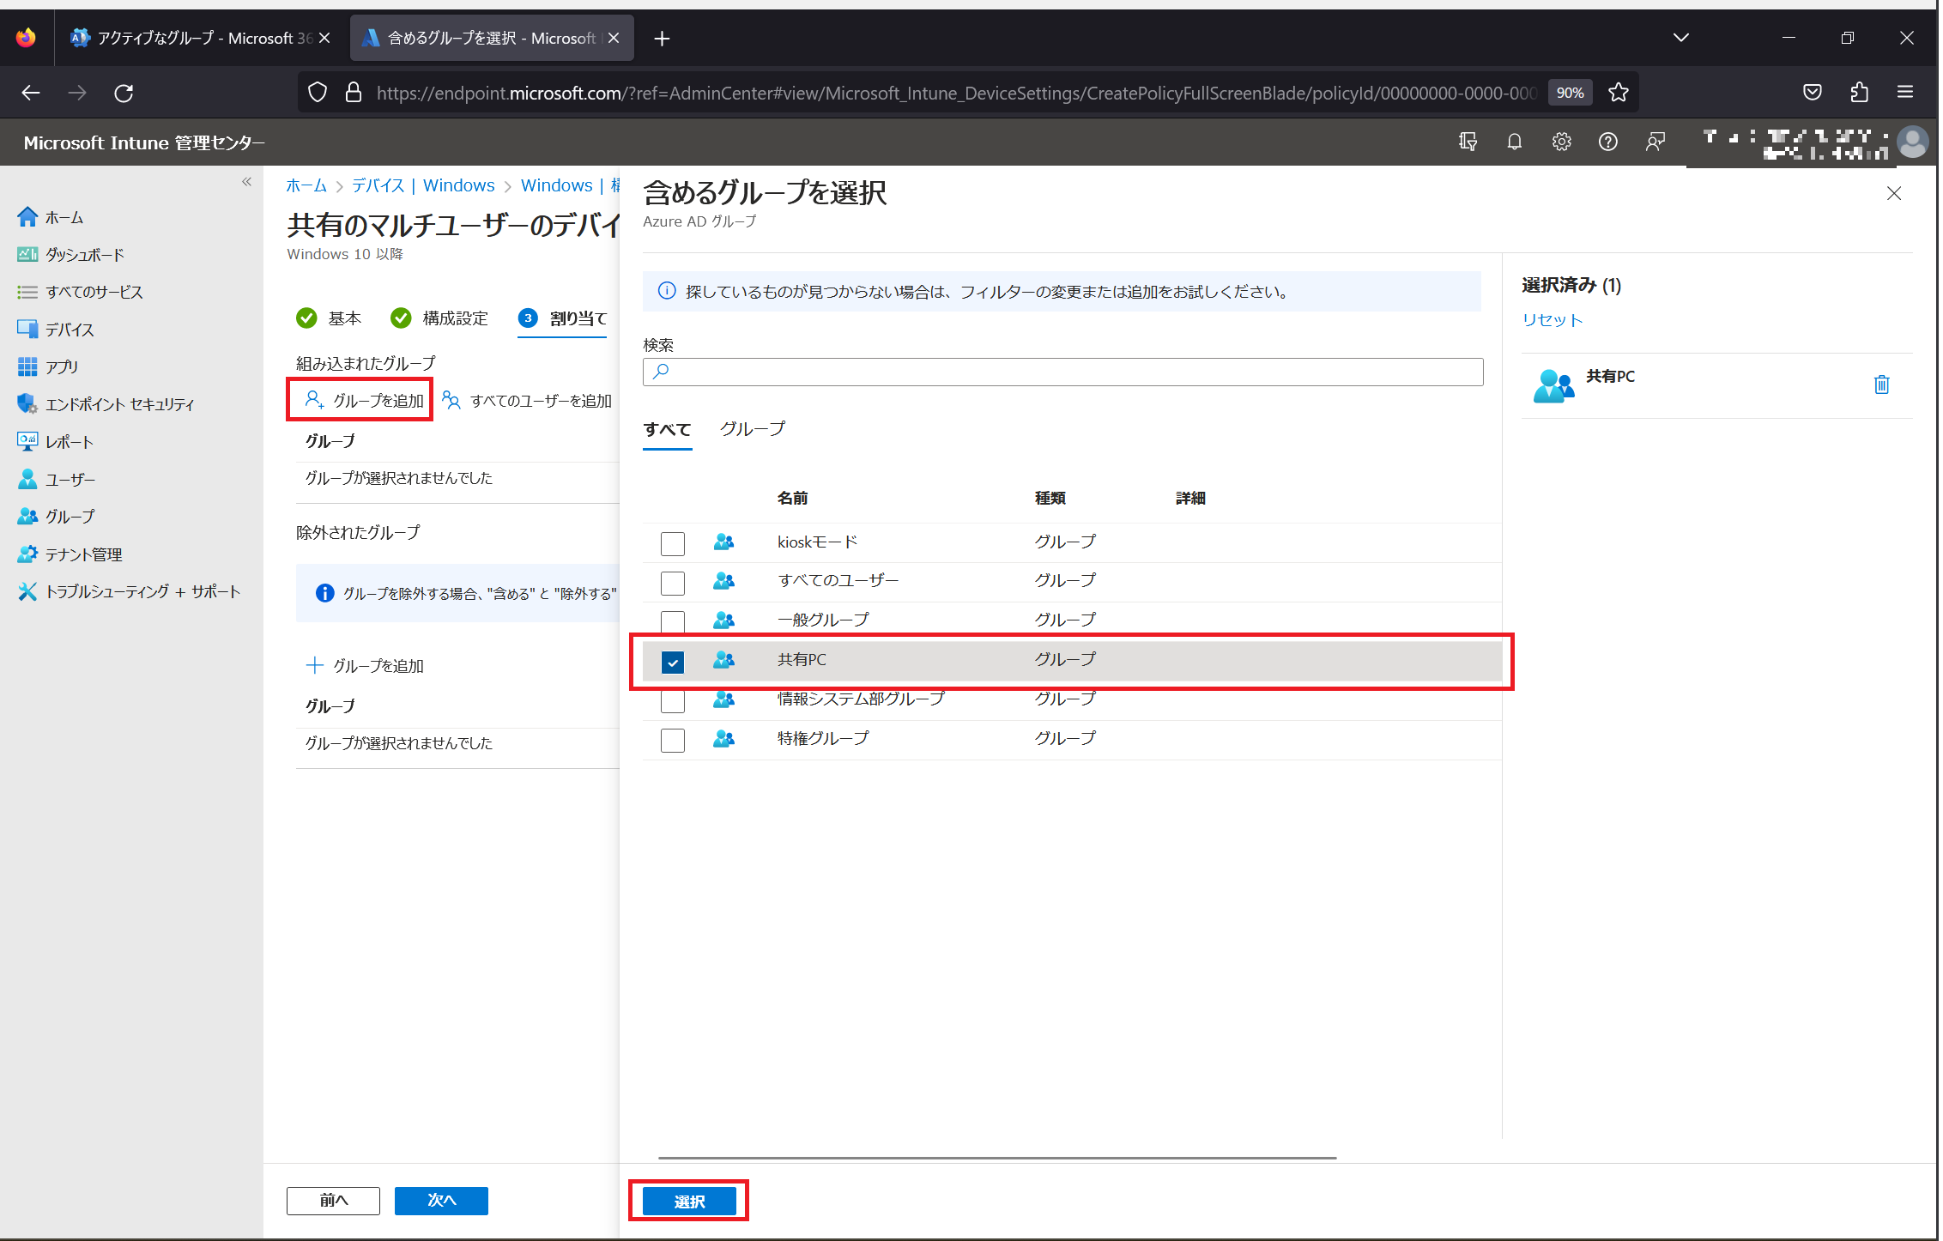
Task: Check the 一般グループ checkbox
Action: [673, 621]
